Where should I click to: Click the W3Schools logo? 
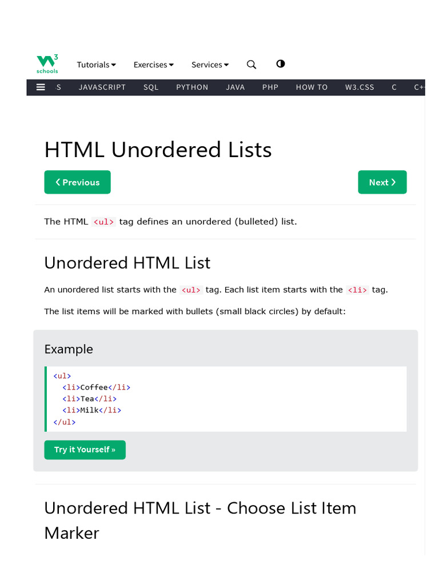(47, 64)
